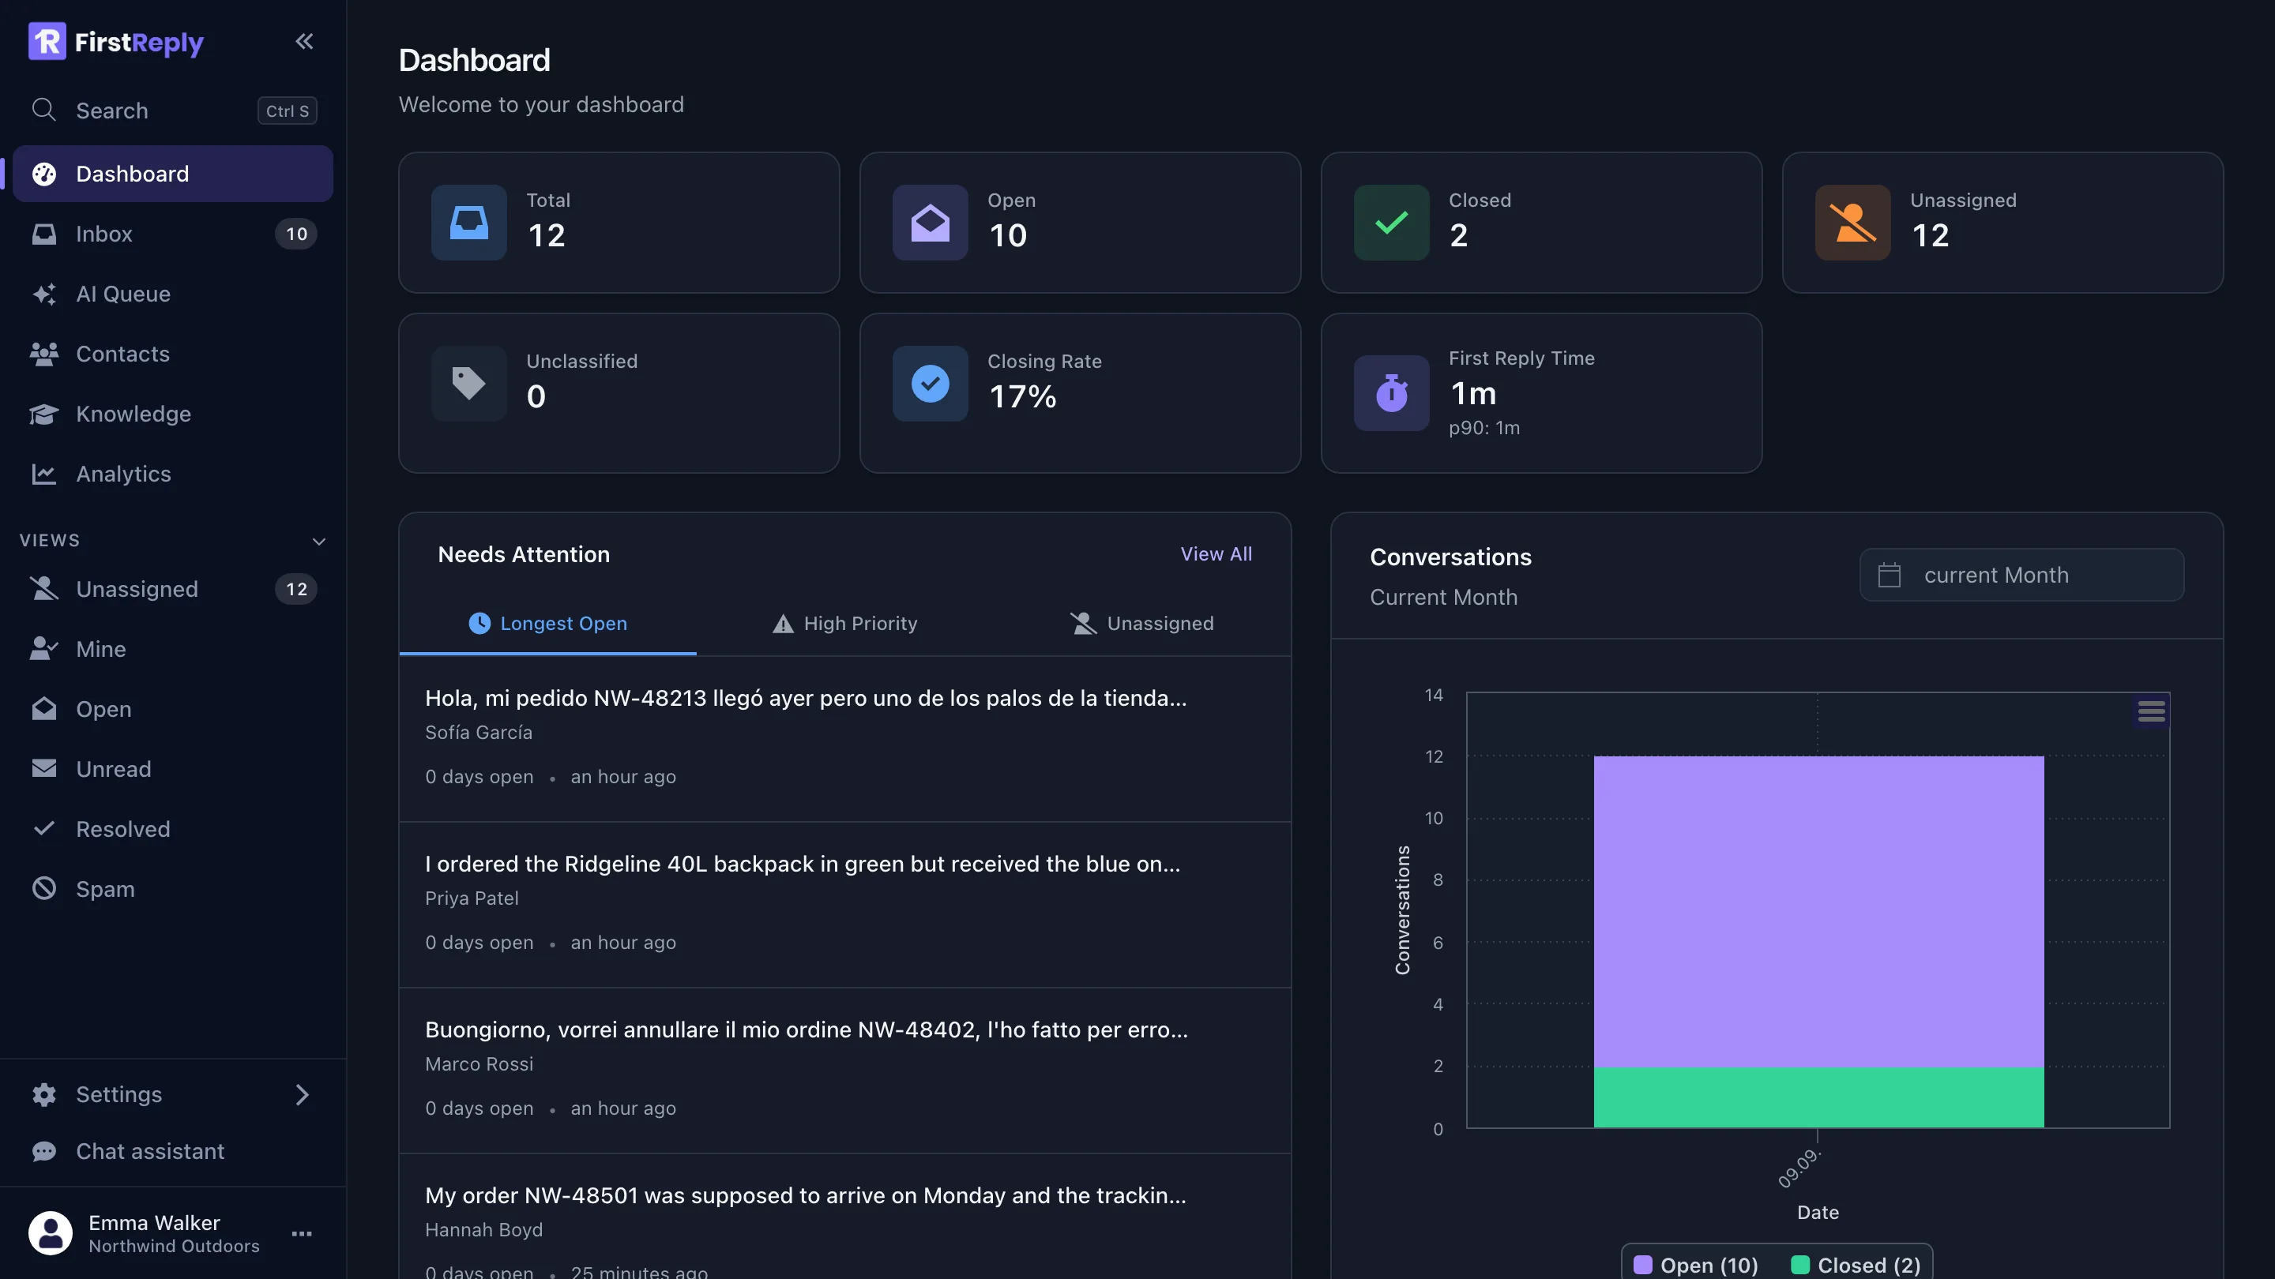
Task: Open Emma Walker's three-dot menu
Action: click(302, 1234)
